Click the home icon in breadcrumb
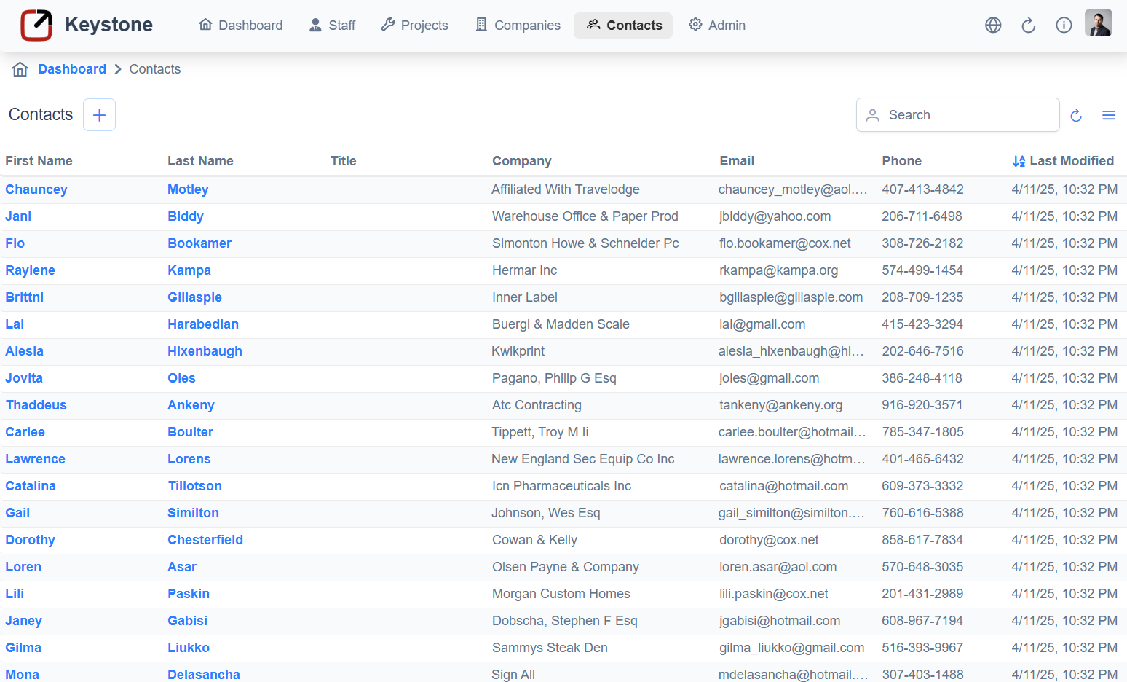The height and width of the screenshot is (682, 1127). click(x=20, y=69)
